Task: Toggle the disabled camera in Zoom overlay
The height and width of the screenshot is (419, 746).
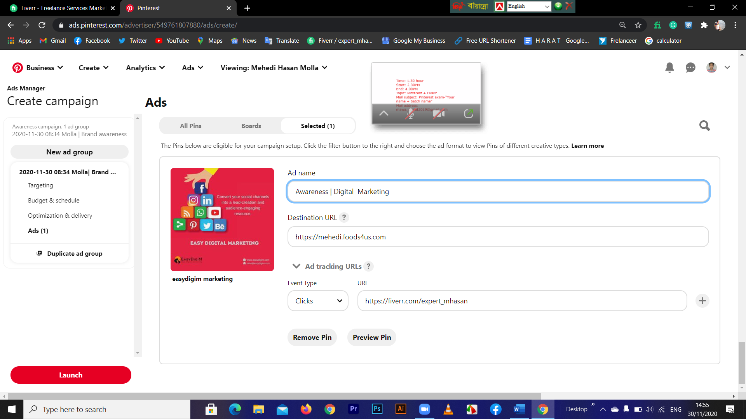Action: (x=439, y=114)
